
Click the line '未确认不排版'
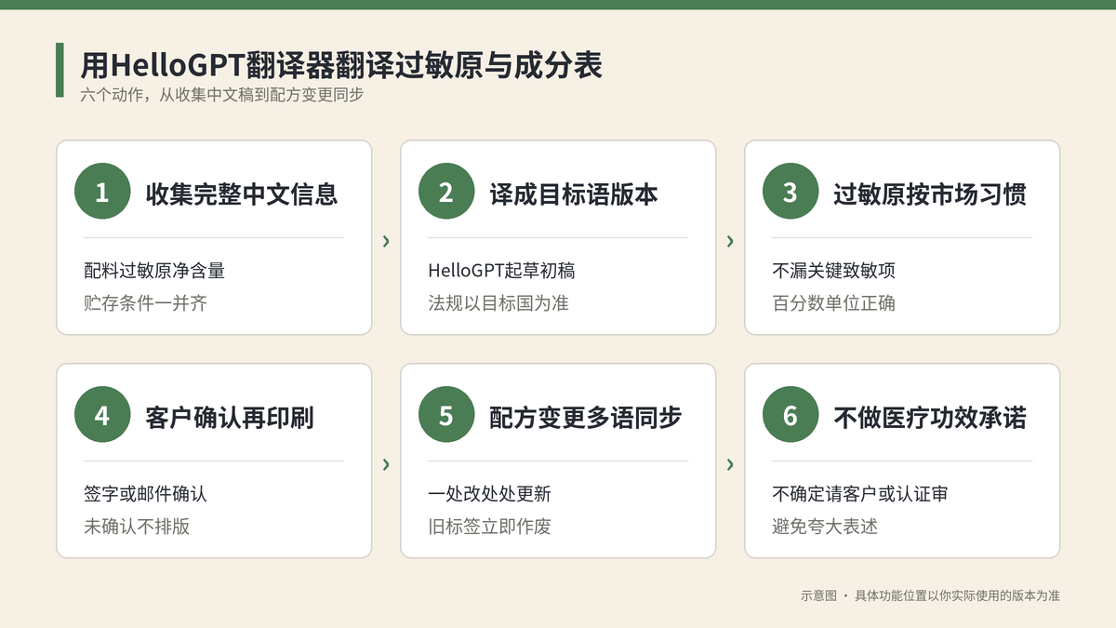[137, 527]
